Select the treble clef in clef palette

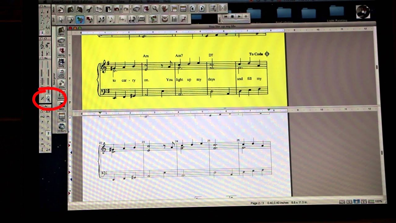42,46
